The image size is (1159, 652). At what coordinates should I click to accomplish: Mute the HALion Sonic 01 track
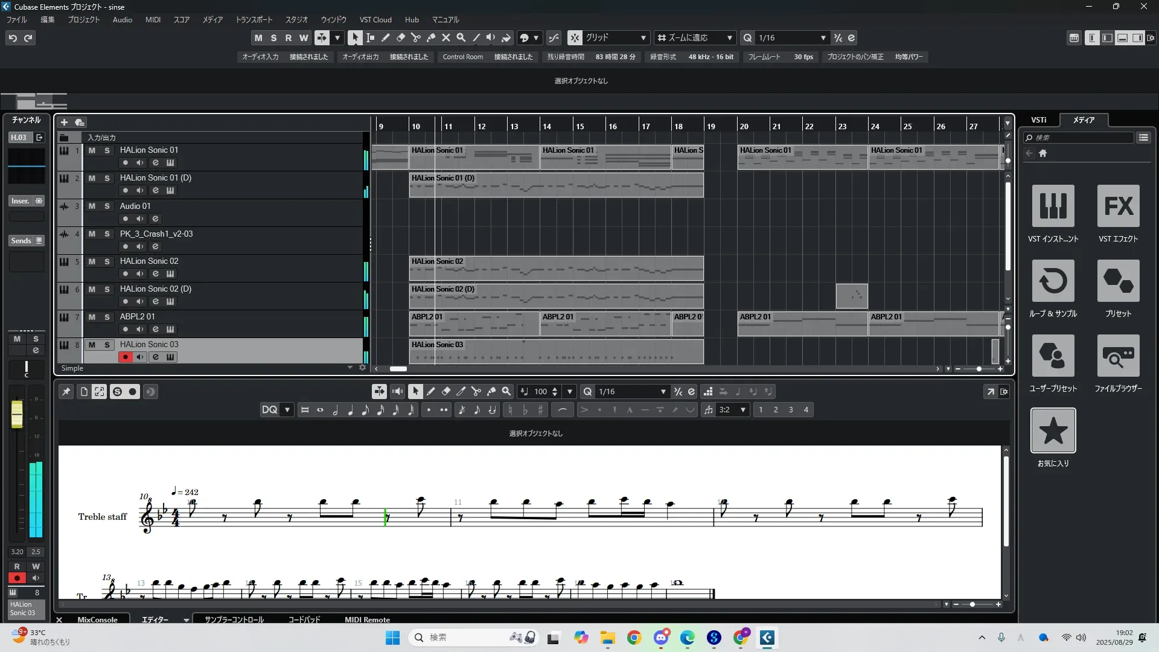pos(92,150)
